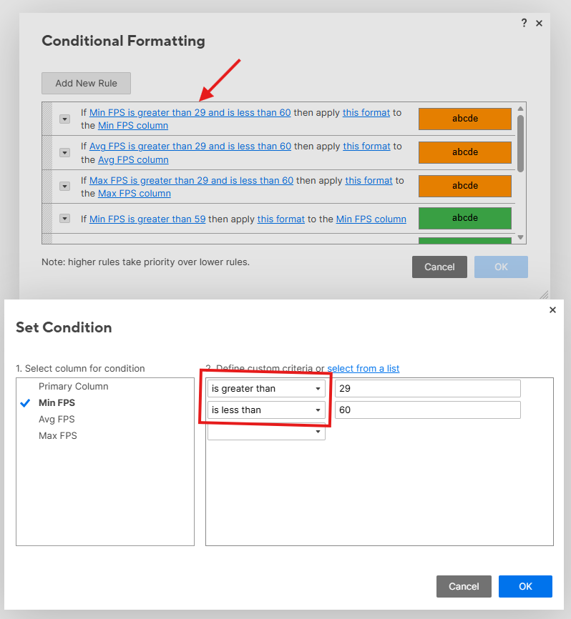Close the Conditional Formatting dialog

point(539,24)
